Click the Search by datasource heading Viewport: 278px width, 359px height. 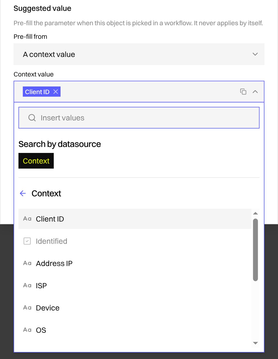coord(60,144)
